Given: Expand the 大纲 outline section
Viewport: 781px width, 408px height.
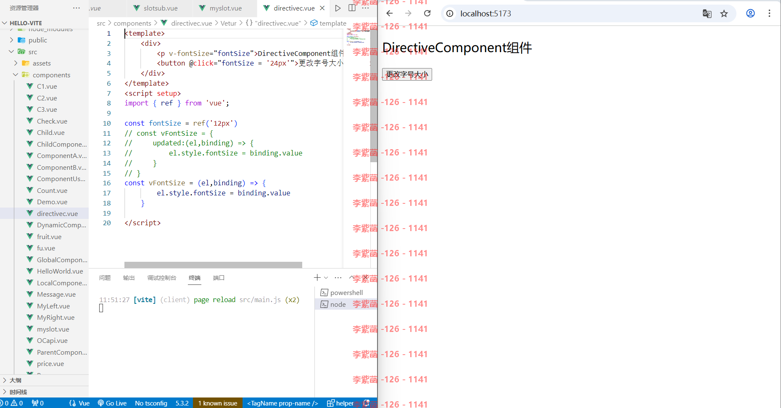Looking at the screenshot, I should (44, 380).
